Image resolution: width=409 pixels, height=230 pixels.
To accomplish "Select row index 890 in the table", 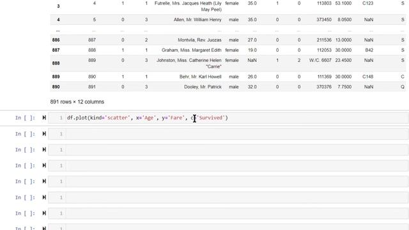I will click(x=56, y=87).
